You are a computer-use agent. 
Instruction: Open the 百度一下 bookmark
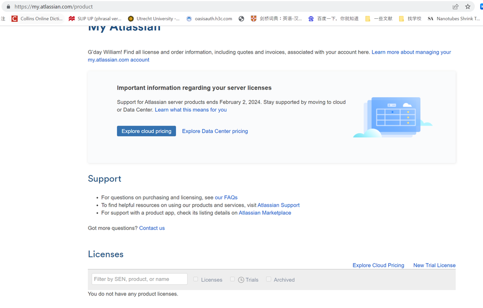[x=333, y=18]
